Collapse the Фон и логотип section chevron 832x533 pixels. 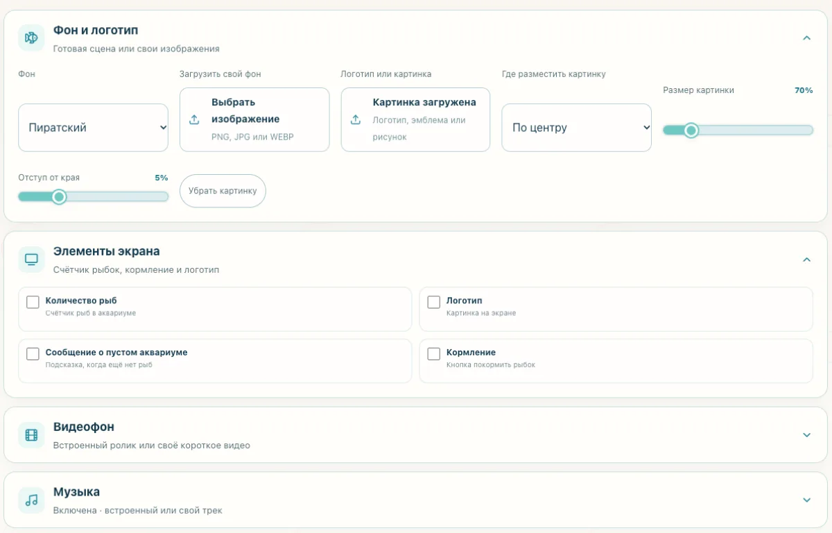click(x=806, y=38)
